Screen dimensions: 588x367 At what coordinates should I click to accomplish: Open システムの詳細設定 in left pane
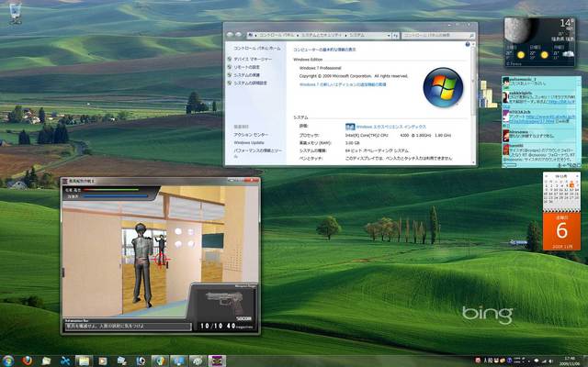click(x=250, y=83)
